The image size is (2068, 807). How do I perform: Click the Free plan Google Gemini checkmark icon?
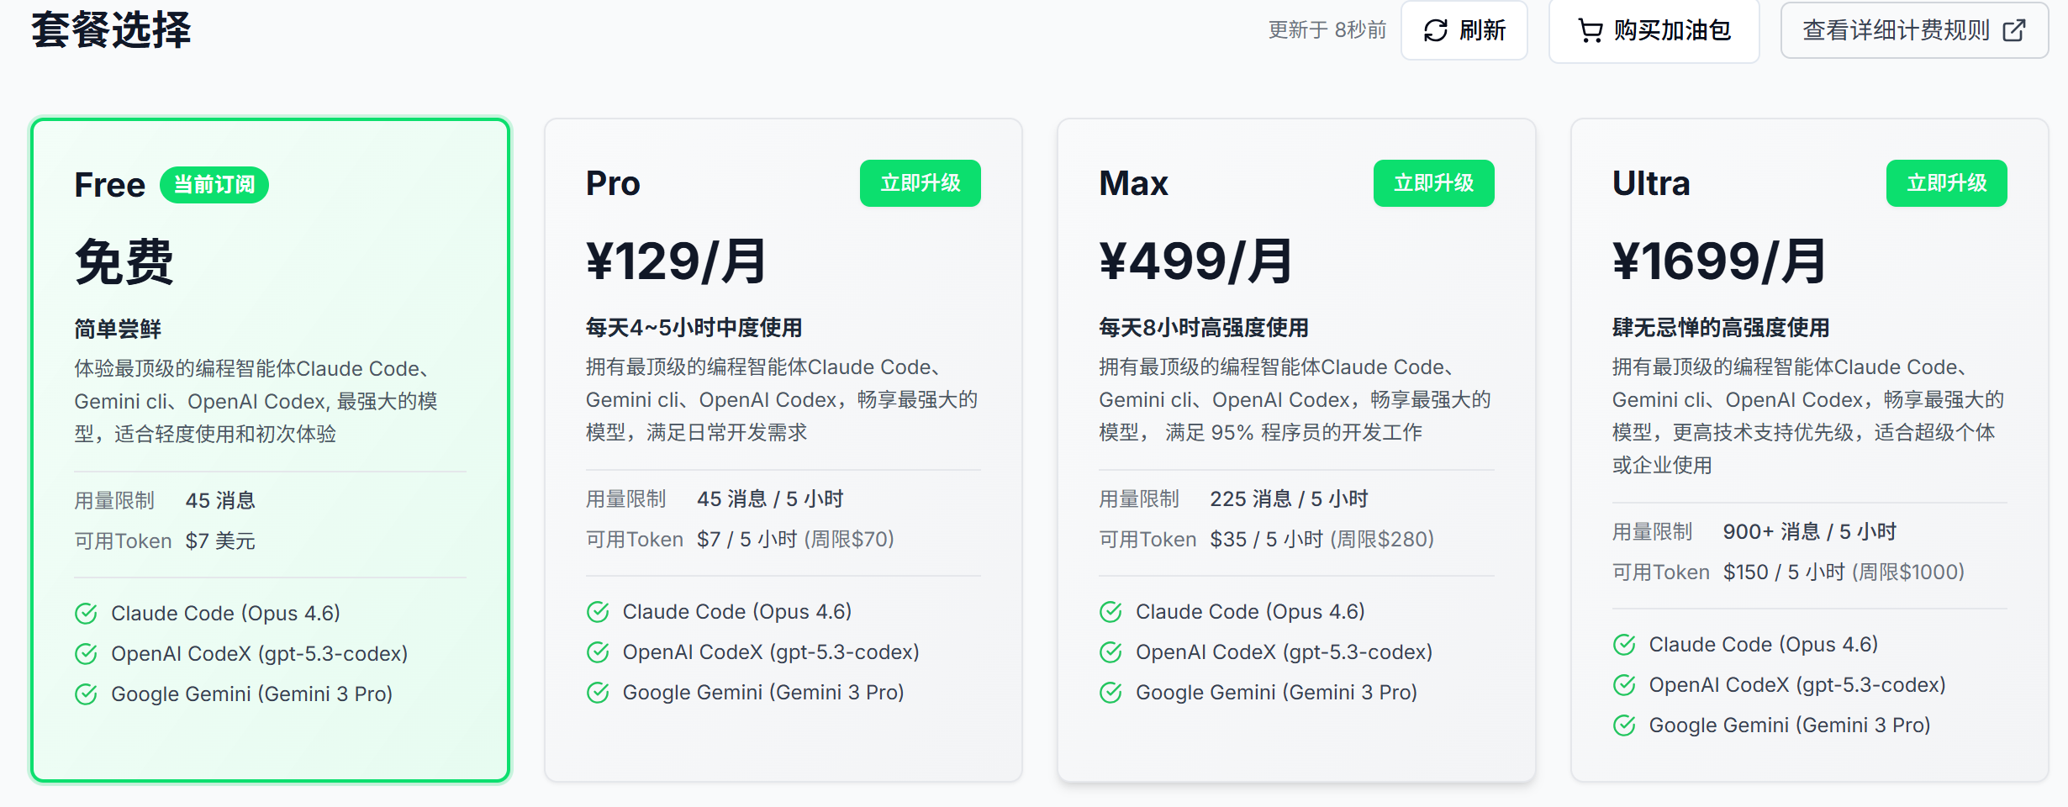pyautogui.click(x=86, y=694)
